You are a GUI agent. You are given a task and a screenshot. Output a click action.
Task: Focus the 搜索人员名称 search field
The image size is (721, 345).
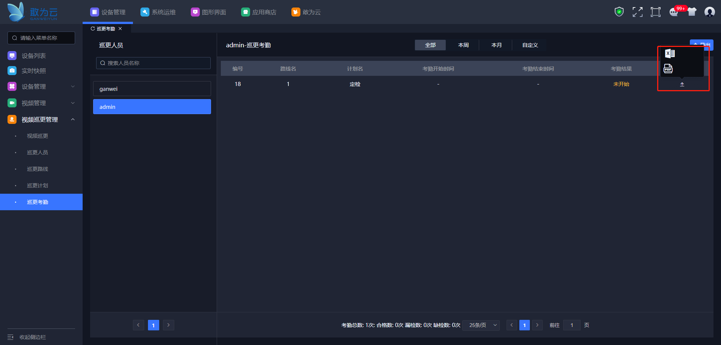click(x=153, y=63)
